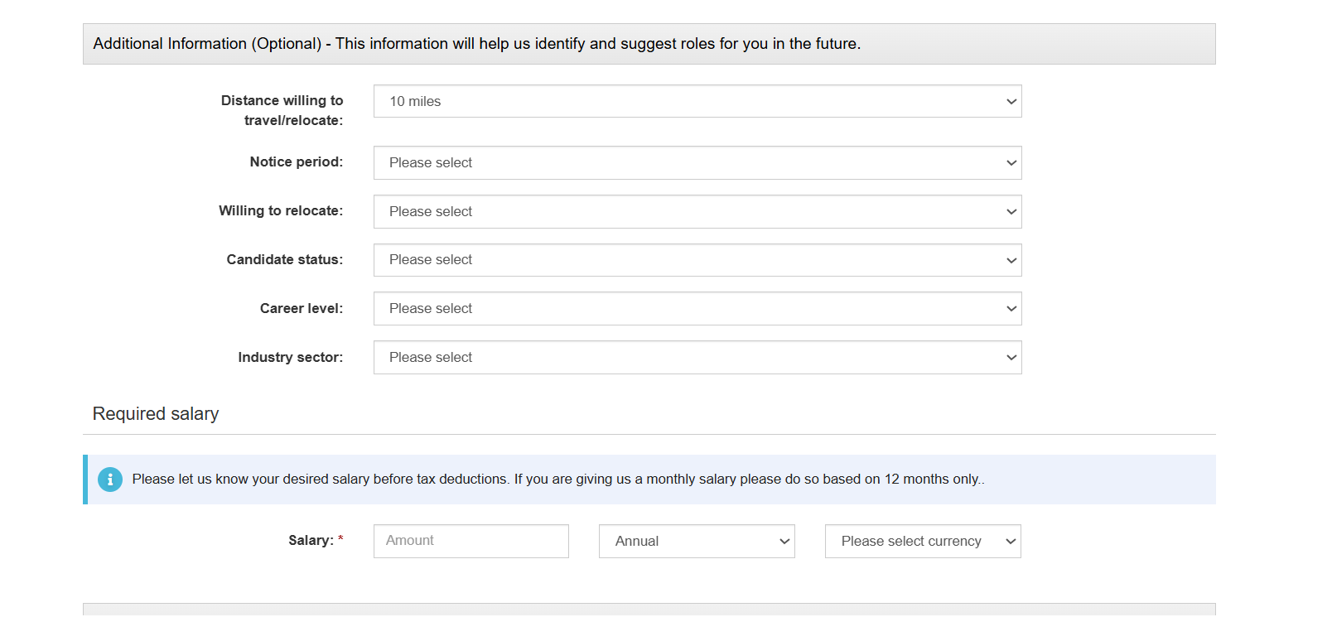Image resolution: width=1332 pixels, height=617 pixels.
Task: Click the desired salary info message text
Action: [557, 480]
